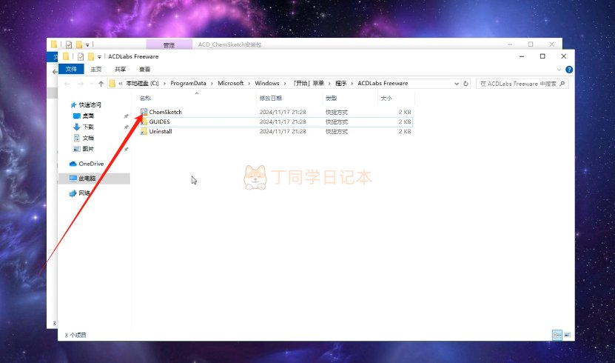Open the ChemSketch shortcut
Image resolution: width=615 pixels, height=363 pixels.
(165, 112)
